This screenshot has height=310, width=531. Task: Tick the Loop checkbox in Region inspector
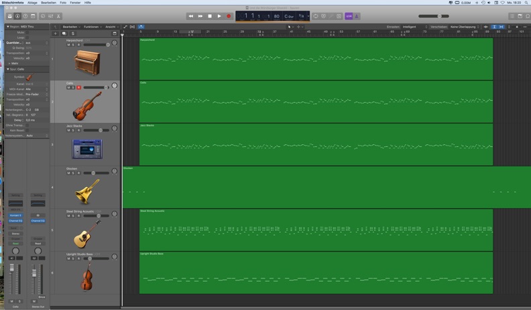[x=27, y=38]
